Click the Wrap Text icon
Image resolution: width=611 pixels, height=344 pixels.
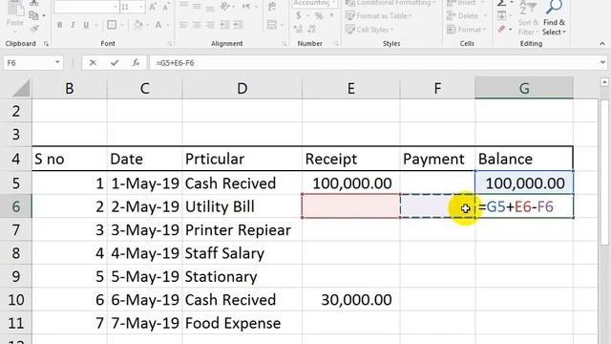[x=271, y=6]
